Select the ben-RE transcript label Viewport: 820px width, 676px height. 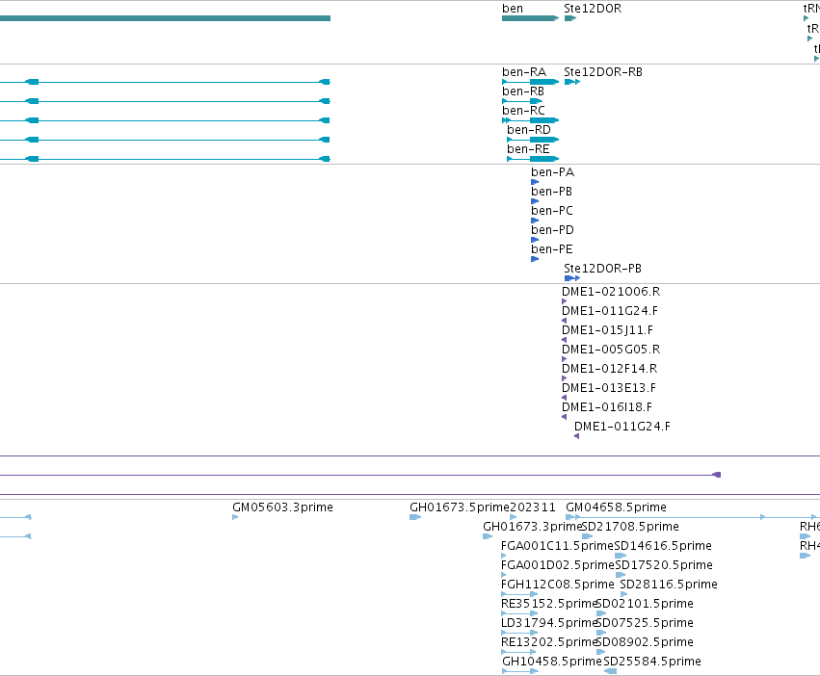(528, 149)
